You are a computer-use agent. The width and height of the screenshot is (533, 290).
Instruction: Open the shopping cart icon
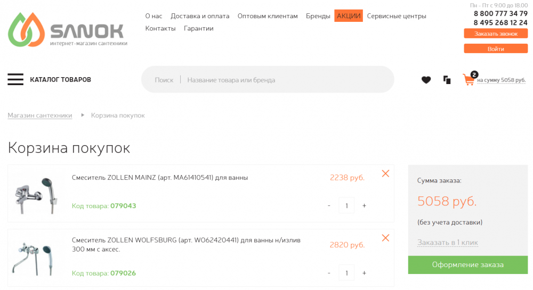point(469,80)
